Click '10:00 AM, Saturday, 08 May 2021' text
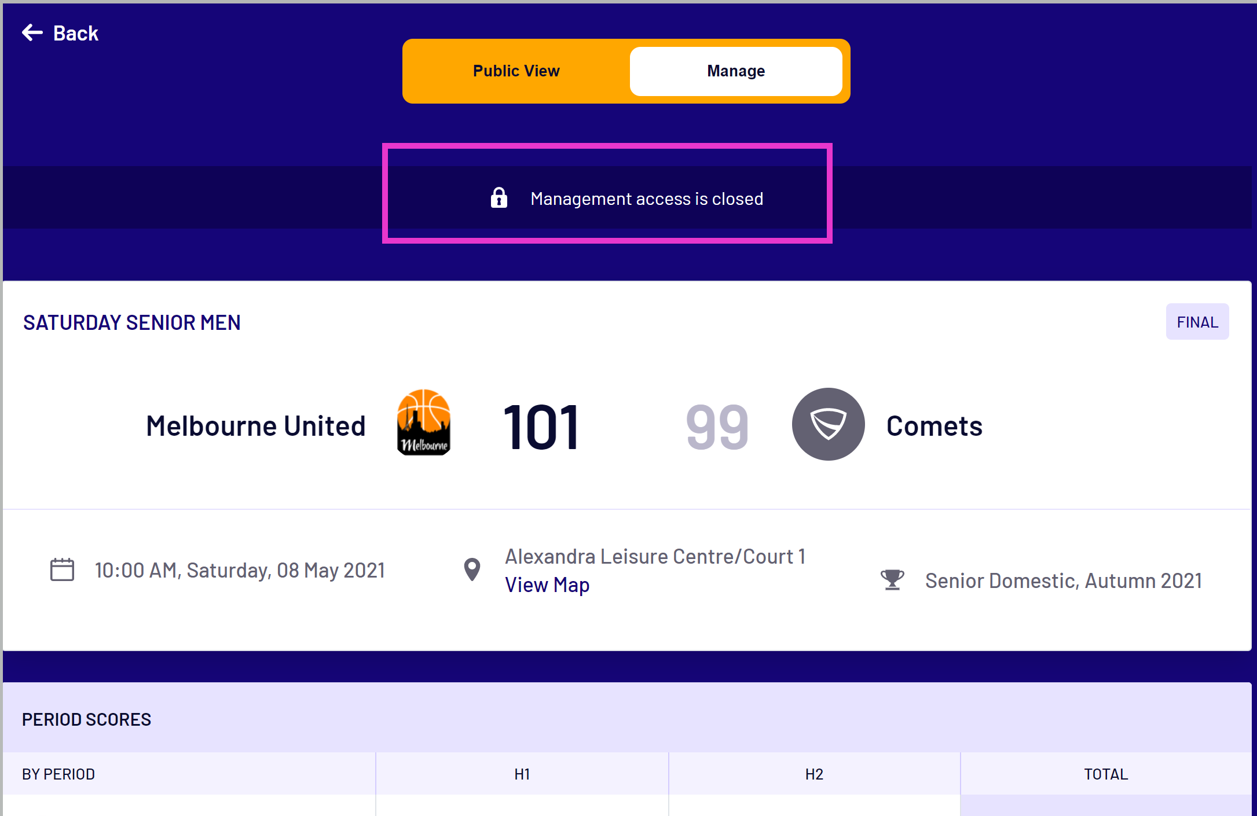1257x816 pixels. 240,571
